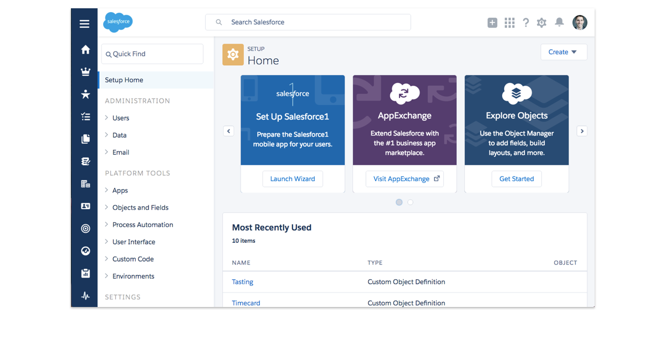The height and width of the screenshot is (354, 665).
Task: Open the Salesforce setup gear icon
Action: (541, 22)
